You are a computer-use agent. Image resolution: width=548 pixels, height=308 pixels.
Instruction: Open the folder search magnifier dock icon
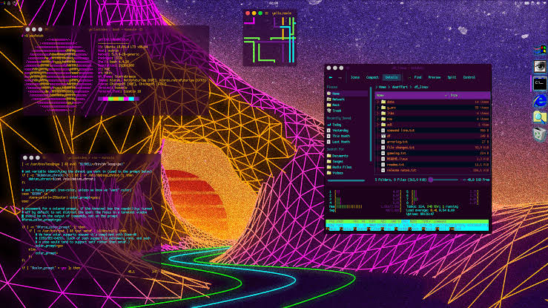pyautogui.click(x=540, y=117)
